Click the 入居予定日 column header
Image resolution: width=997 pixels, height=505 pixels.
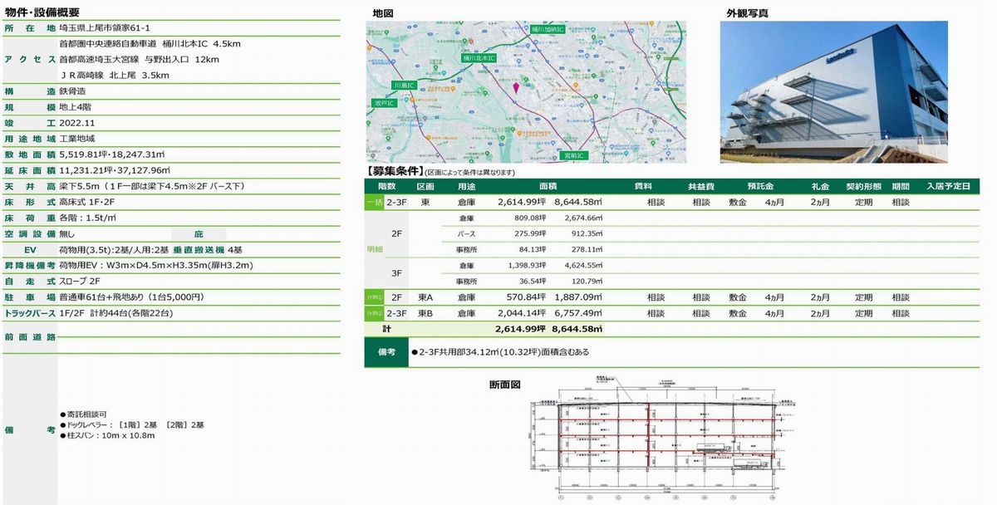click(x=948, y=187)
